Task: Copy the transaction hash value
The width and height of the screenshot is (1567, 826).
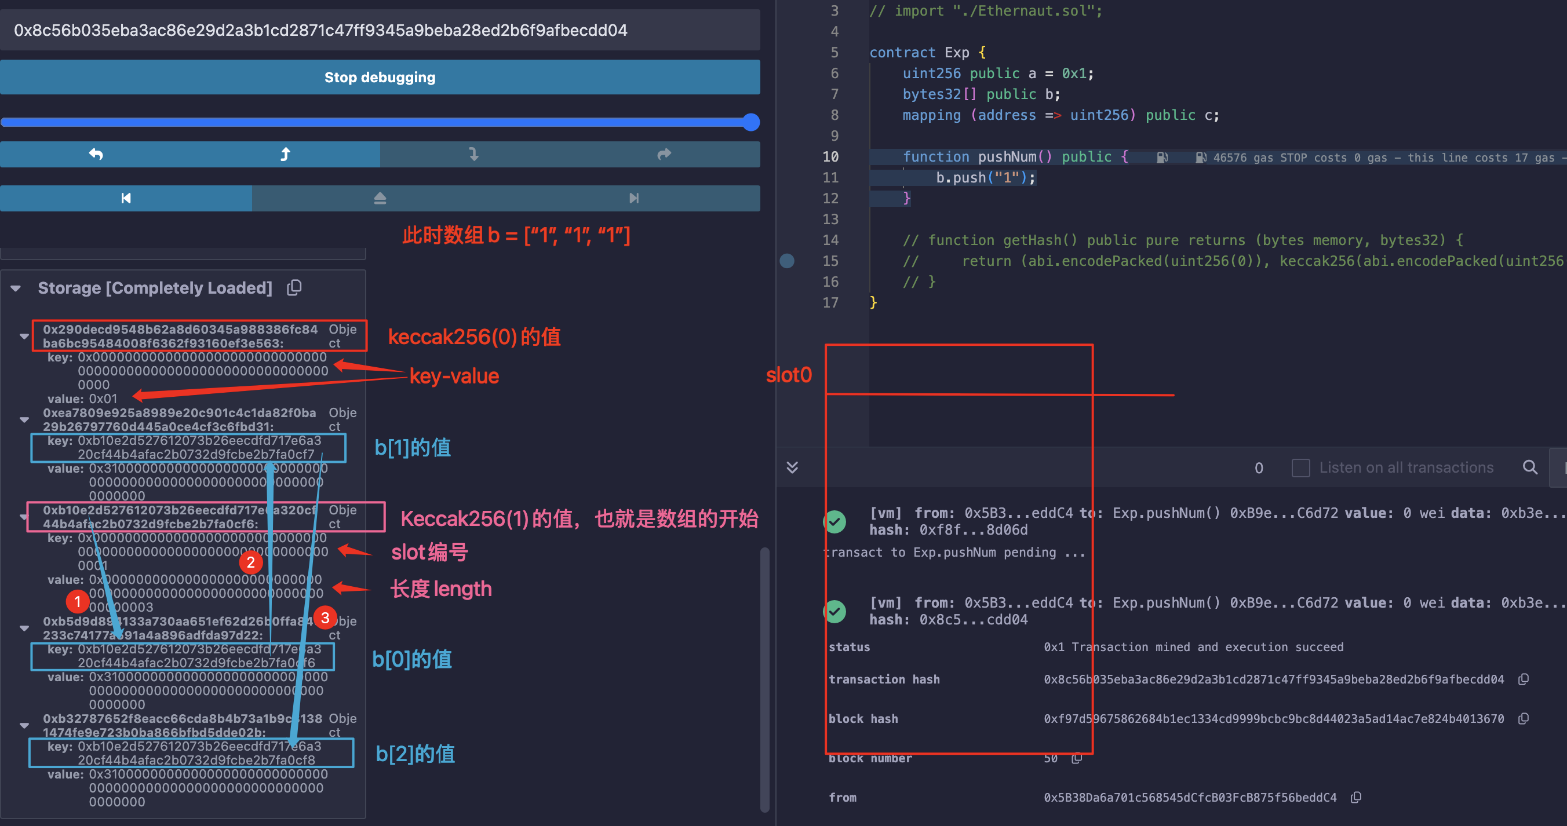Action: 1524,679
